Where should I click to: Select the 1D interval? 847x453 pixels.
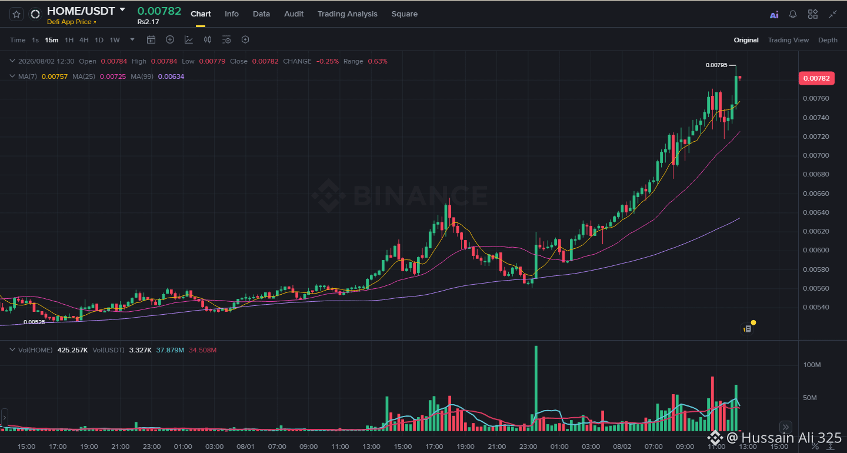99,40
